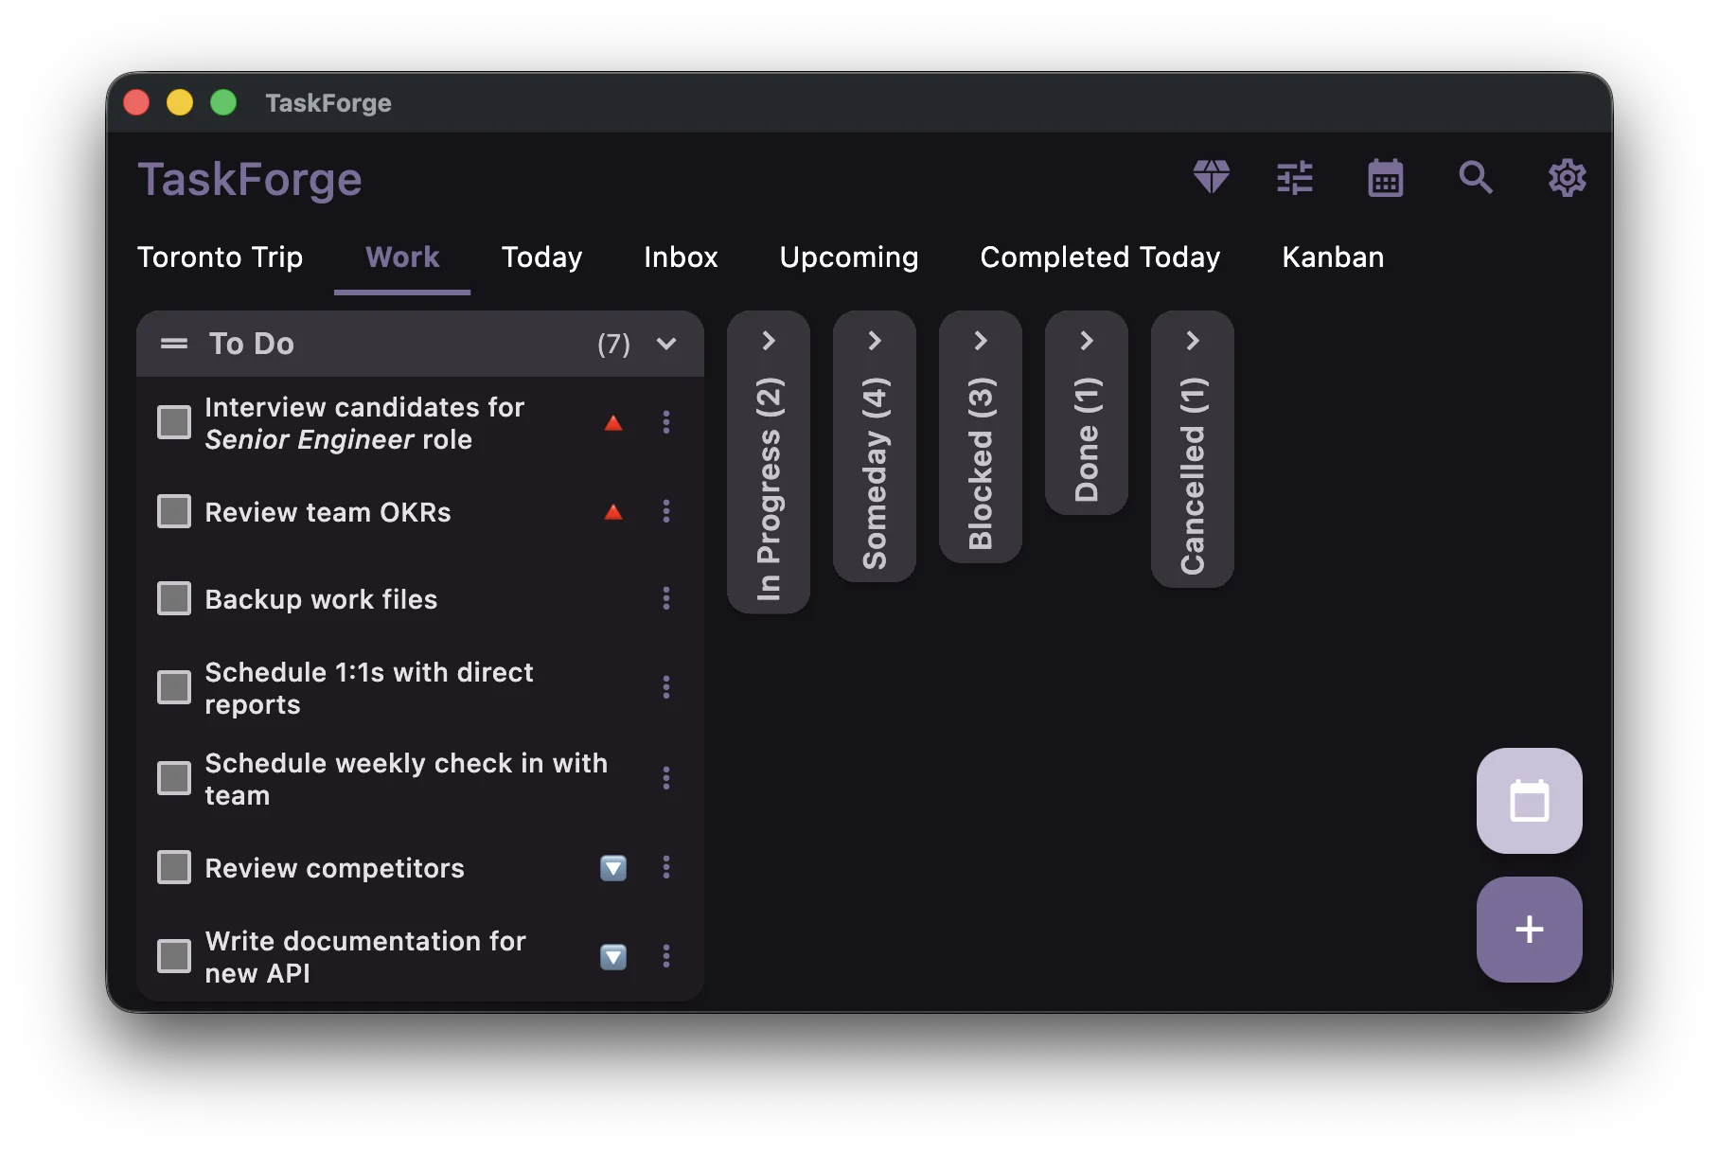This screenshot has width=1719, height=1153.
Task: Open the filter sliders icon
Action: (1294, 177)
